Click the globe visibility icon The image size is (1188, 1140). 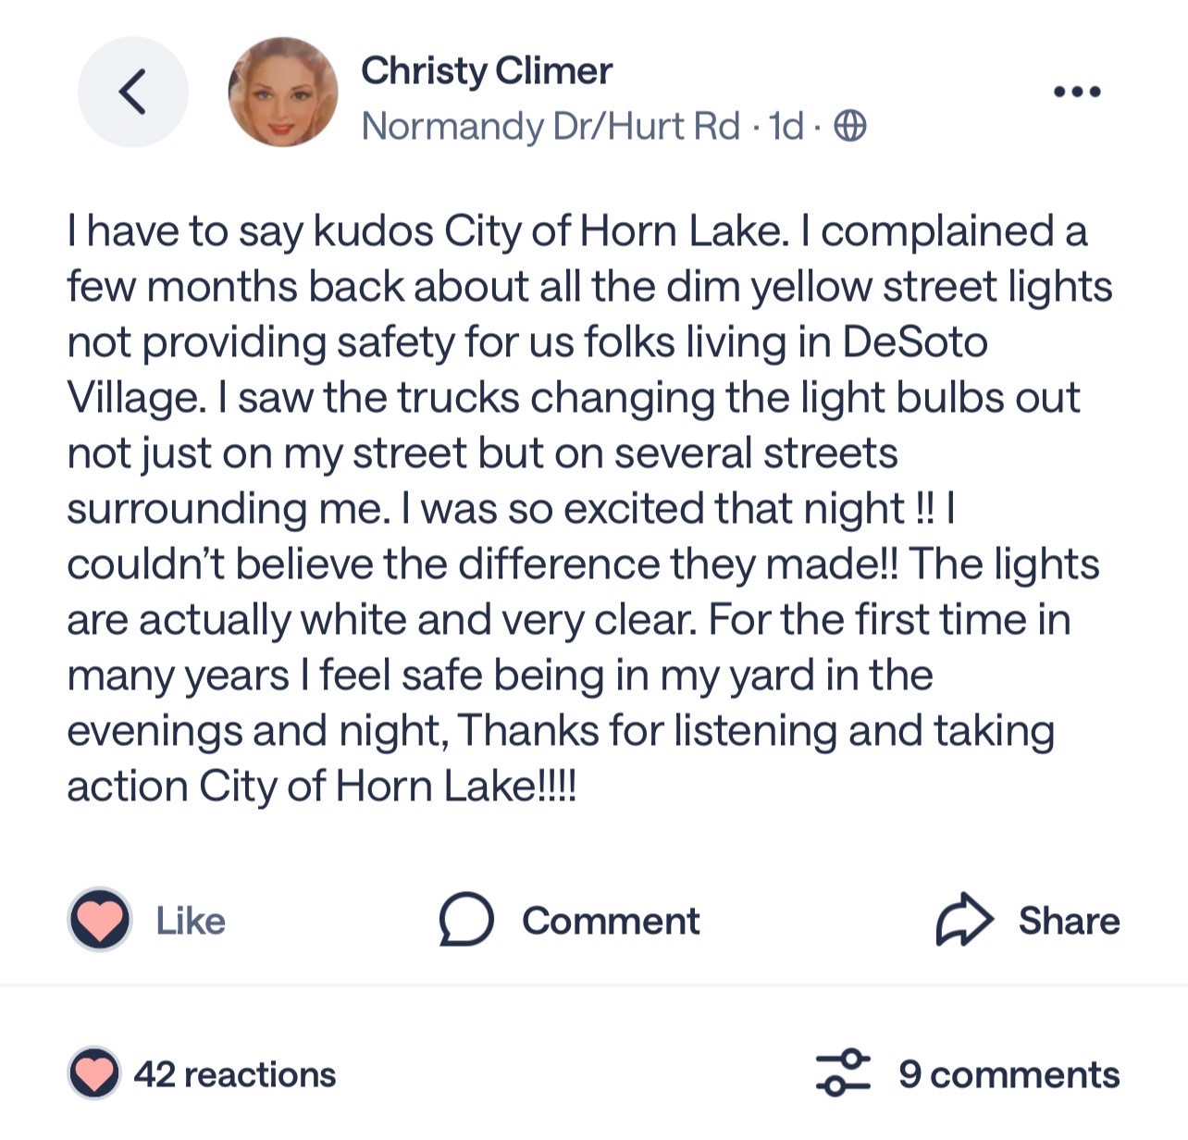[x=849, y=125]
